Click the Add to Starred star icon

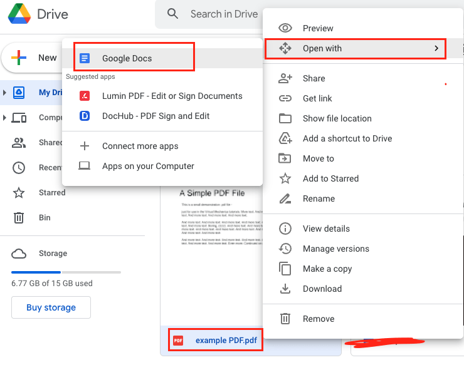(285, 178)
